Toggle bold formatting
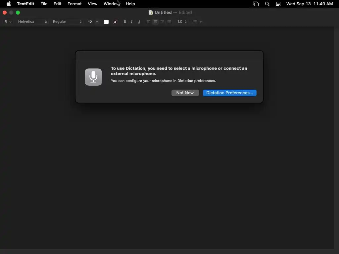The image size is (339, 254). [125, 22]
